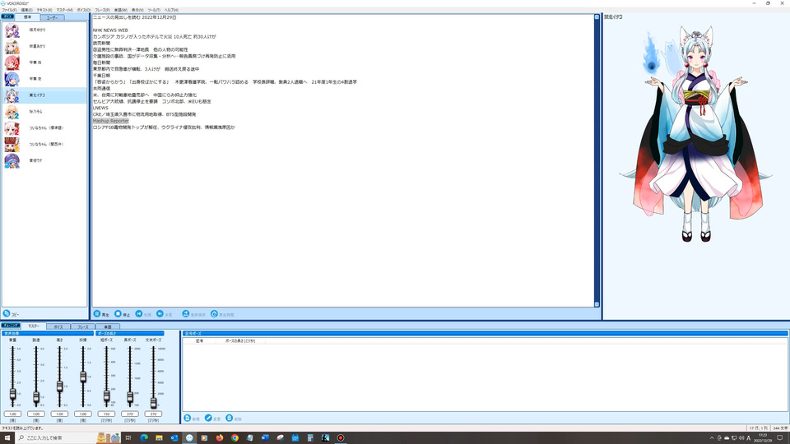Open Microsoft Edge from the taskbar
Viewport: 790px width, 444px height.
tap(143, 438)
